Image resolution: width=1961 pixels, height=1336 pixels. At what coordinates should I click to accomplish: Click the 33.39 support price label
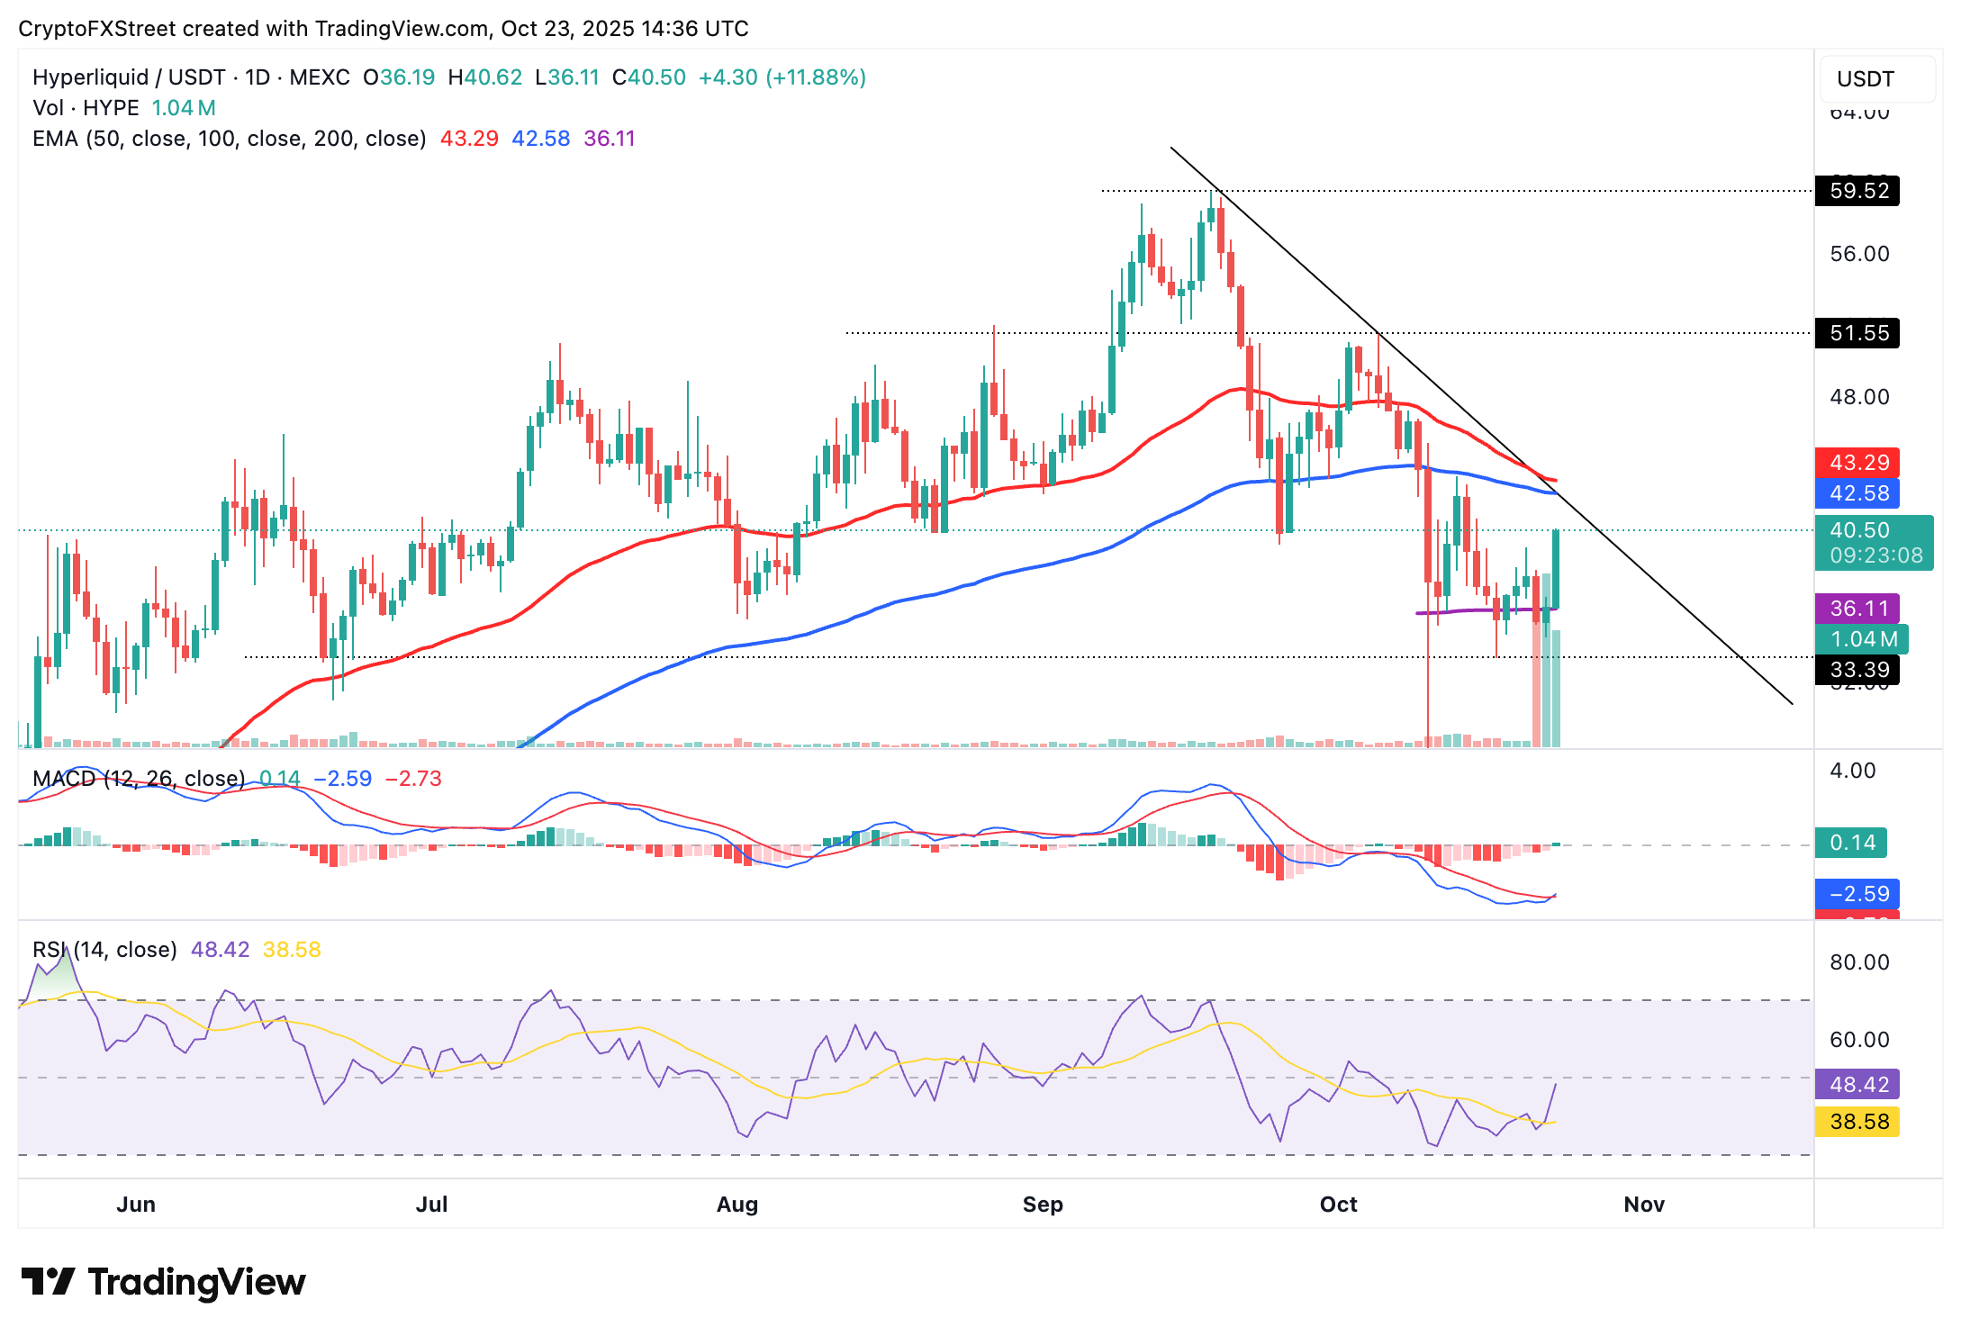point(1857,670)
